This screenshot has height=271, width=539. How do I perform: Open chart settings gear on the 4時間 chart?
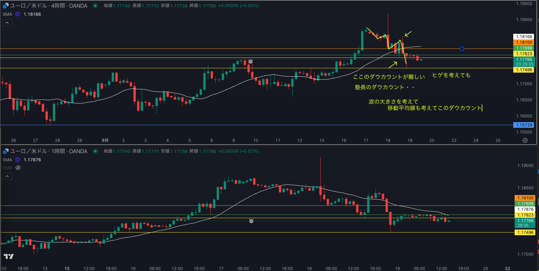click(525, 141)
